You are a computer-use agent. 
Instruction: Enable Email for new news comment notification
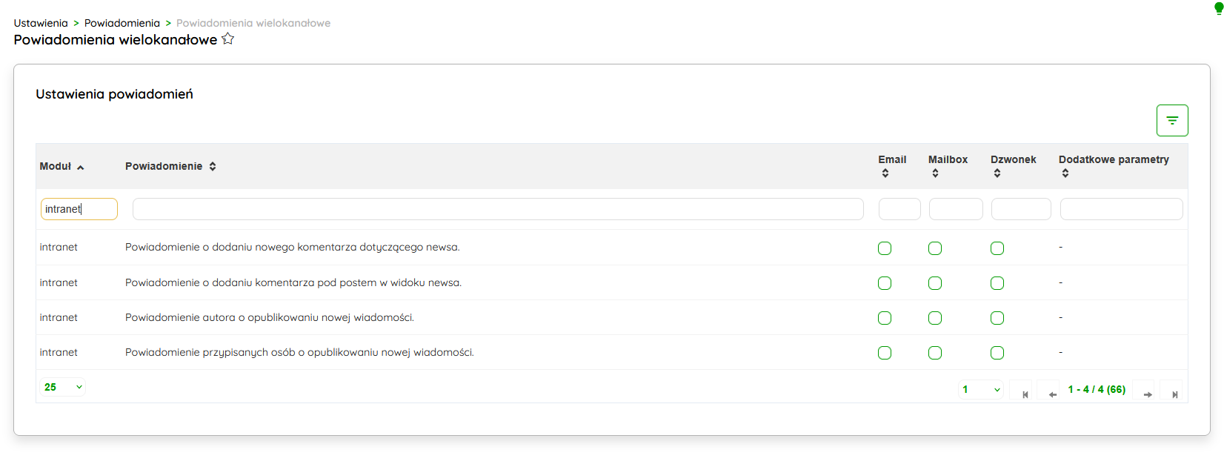(885, 248)
